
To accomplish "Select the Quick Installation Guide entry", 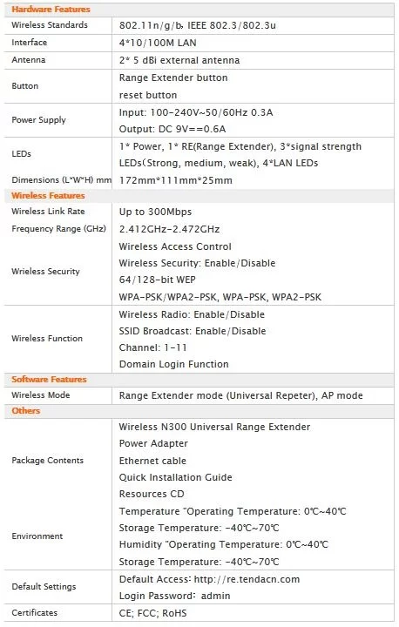I will click(x=176, y=477).
